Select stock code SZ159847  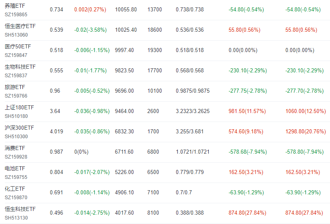pos(16,55)
